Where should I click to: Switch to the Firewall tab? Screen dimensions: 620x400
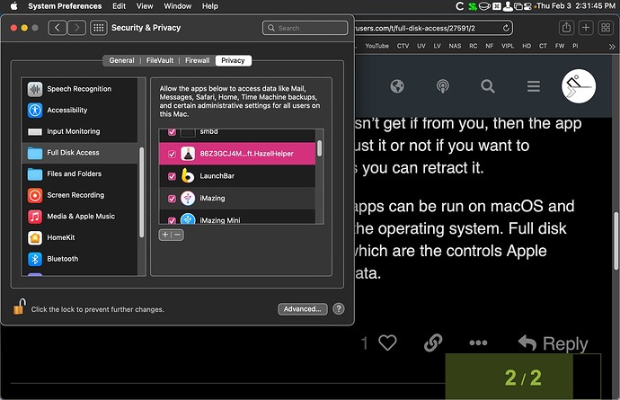point(197,61)
